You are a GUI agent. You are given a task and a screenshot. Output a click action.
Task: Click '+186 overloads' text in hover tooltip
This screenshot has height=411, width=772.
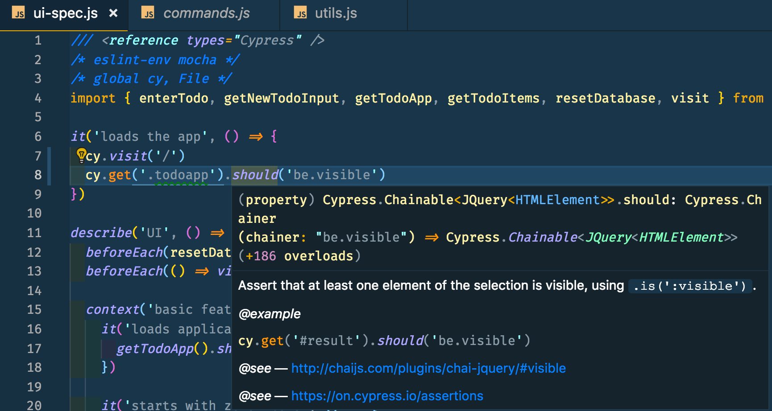(299, 256)
